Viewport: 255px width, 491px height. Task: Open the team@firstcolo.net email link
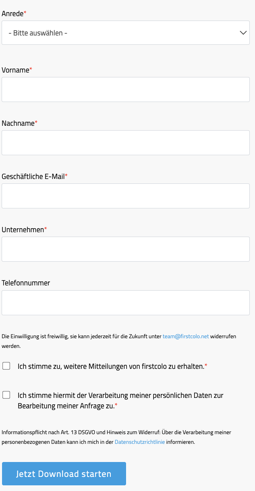click(x=186, y=336)
